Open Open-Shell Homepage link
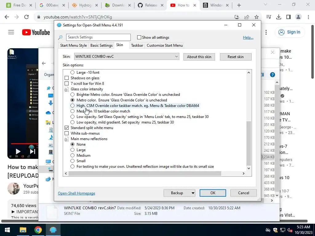Viewport: 315px width, 236px height. pyautogui.click(x=77, y=193)
